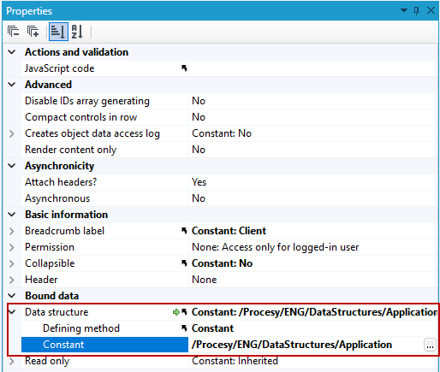
Task: Click None: Access only for logged-in user
Action: (276, 247)
